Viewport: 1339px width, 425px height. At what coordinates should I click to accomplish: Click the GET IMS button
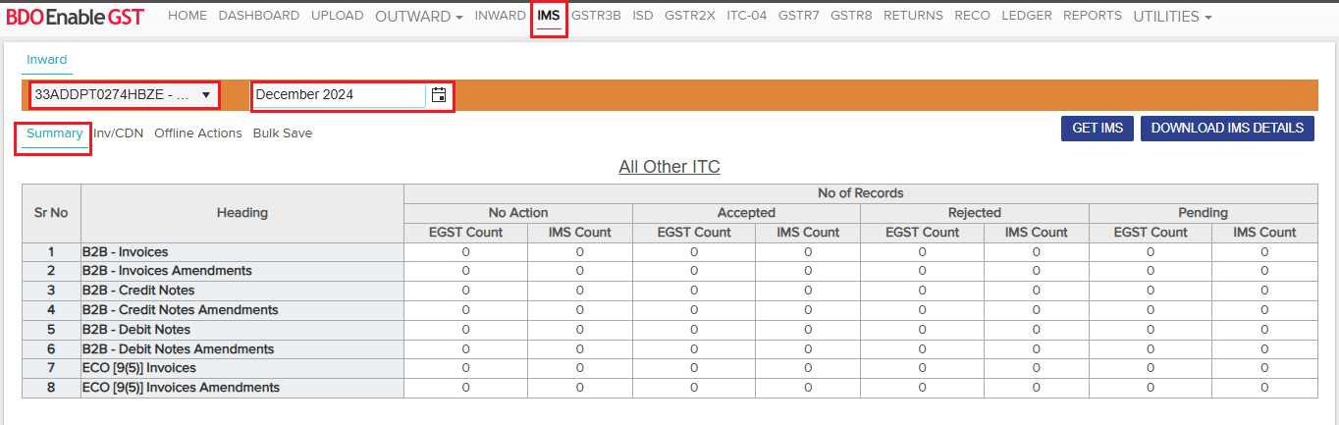(x=1098, y=129)
